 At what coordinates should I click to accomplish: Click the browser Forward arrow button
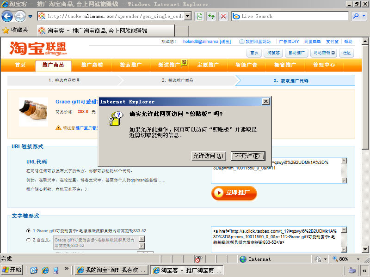coord(20,17)
